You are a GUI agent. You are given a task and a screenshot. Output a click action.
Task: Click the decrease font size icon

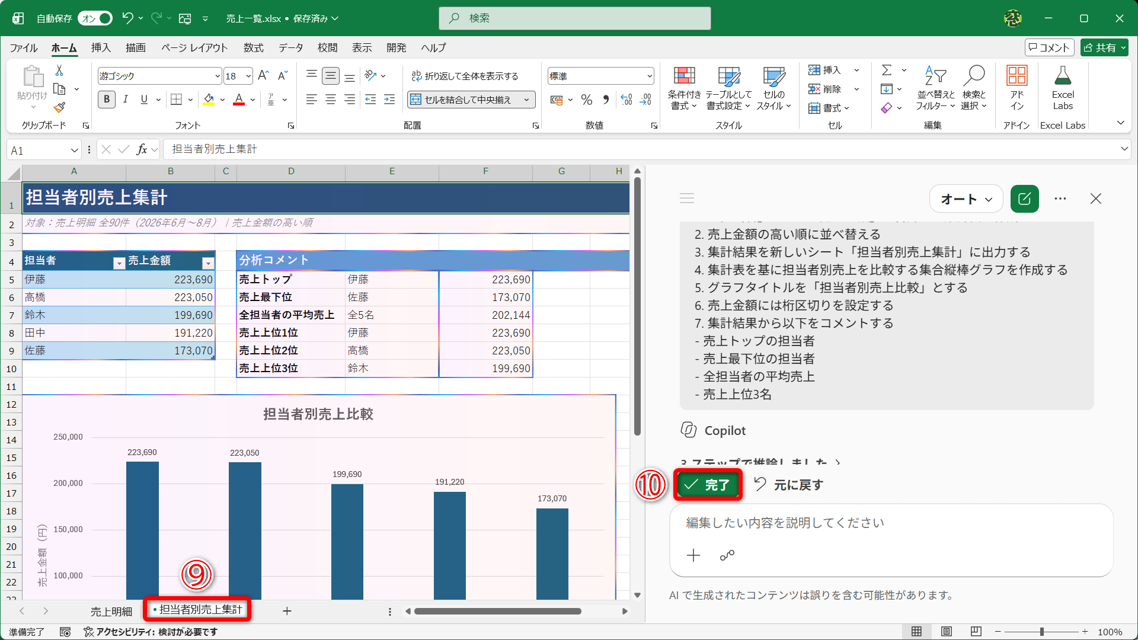(x=283, y=76)
